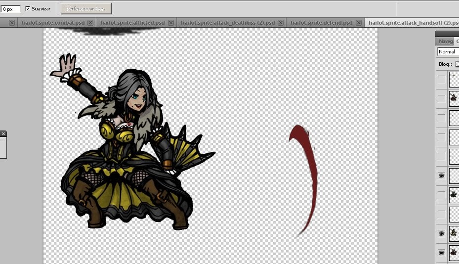Show the fourth layer from the top
The height and width of the screenshot is (264, 459).
tap(441, 137)
